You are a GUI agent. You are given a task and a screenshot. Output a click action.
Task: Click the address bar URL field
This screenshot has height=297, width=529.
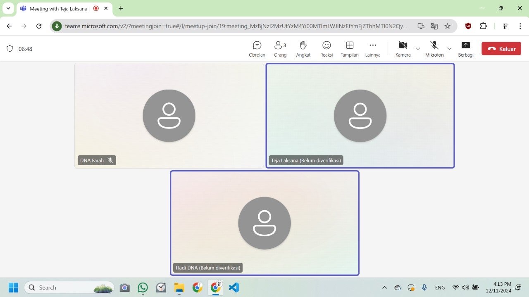(x=236, y=26)
